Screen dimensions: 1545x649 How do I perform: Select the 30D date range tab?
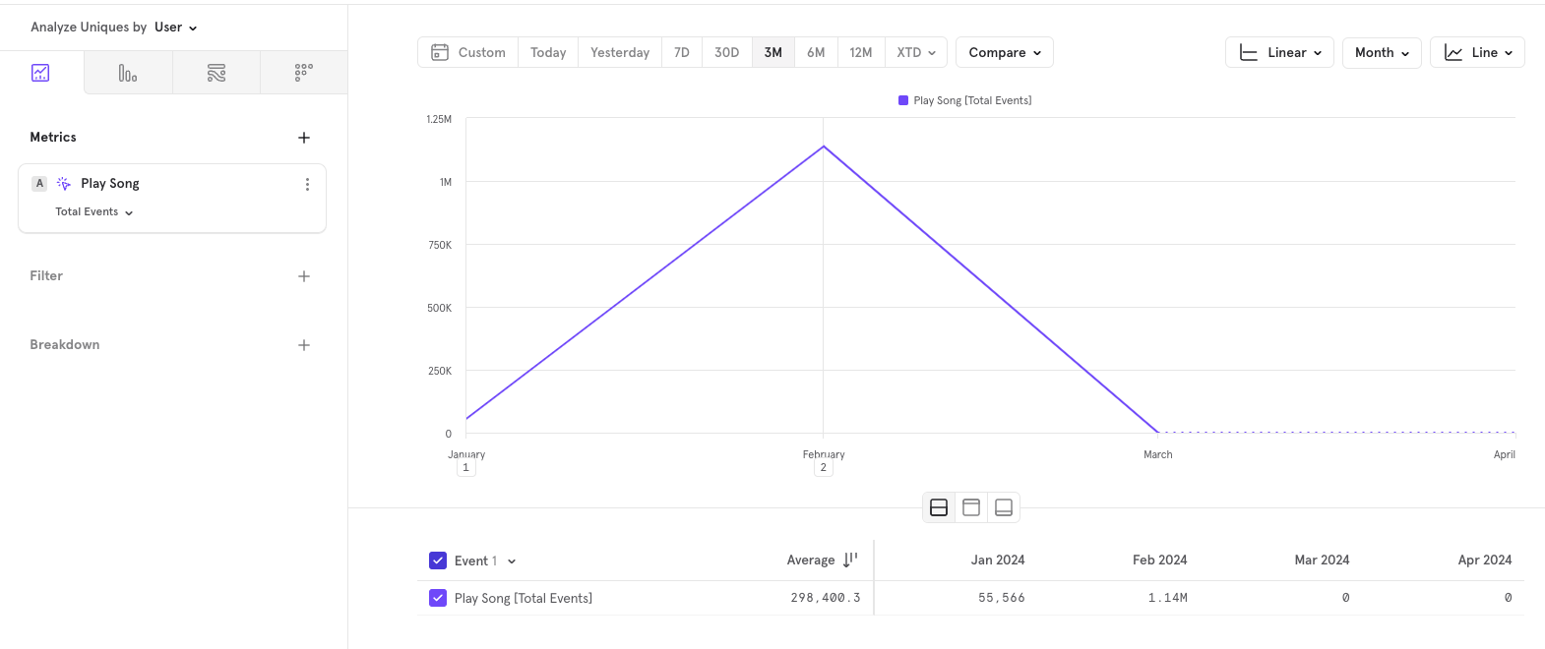[726, 53]
